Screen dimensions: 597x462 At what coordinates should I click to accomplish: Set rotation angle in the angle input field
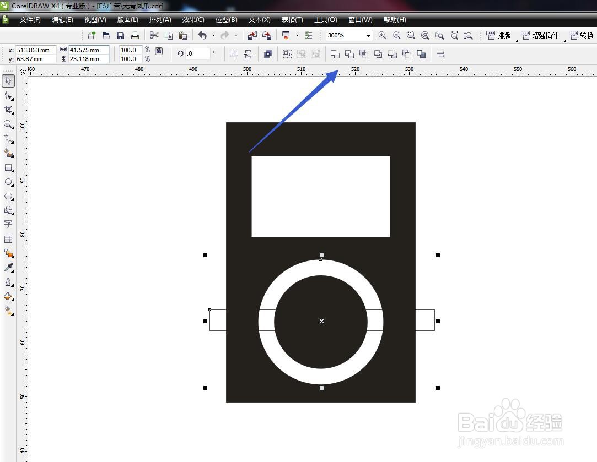click(x=196, y=53)
